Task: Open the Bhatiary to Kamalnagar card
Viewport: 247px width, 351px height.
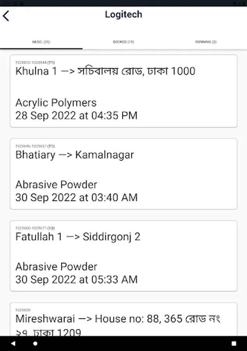Action: point(124,174)
